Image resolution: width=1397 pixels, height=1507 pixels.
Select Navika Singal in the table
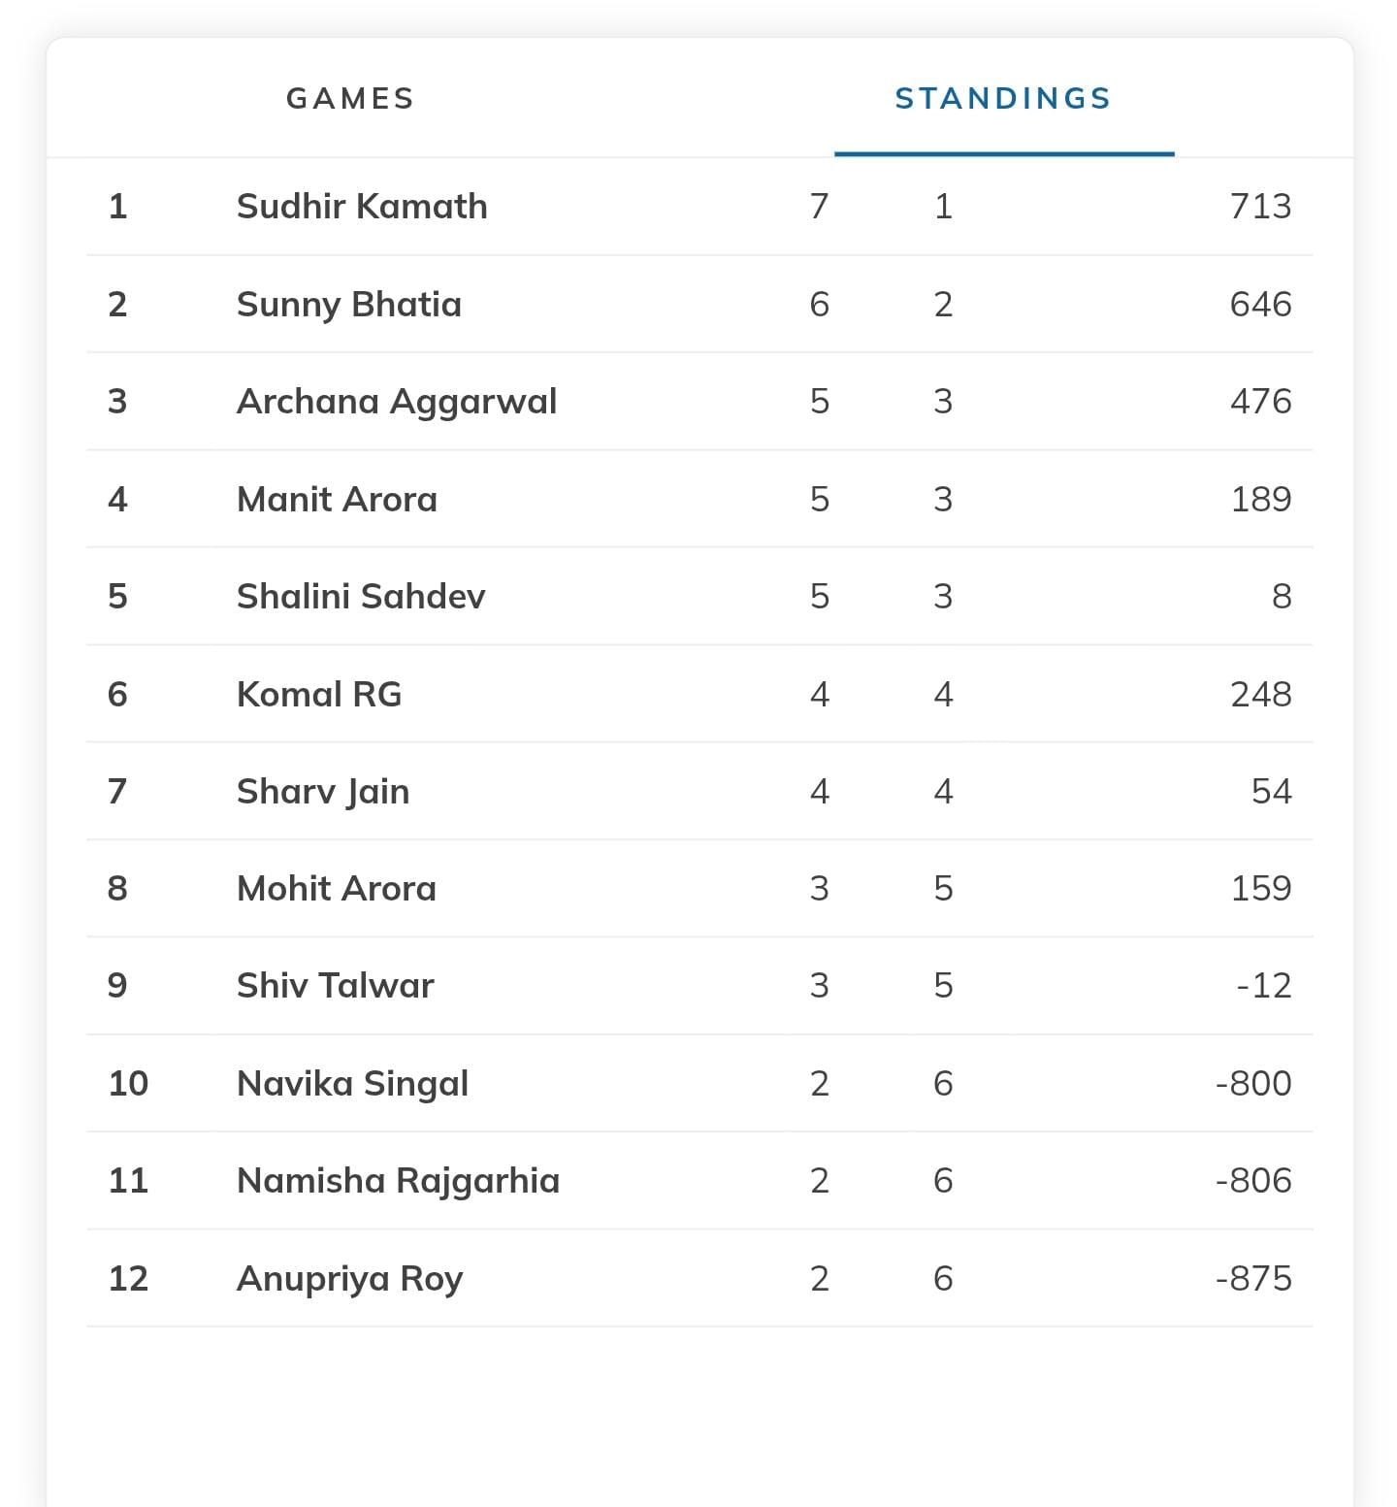tap(352, 1083)
